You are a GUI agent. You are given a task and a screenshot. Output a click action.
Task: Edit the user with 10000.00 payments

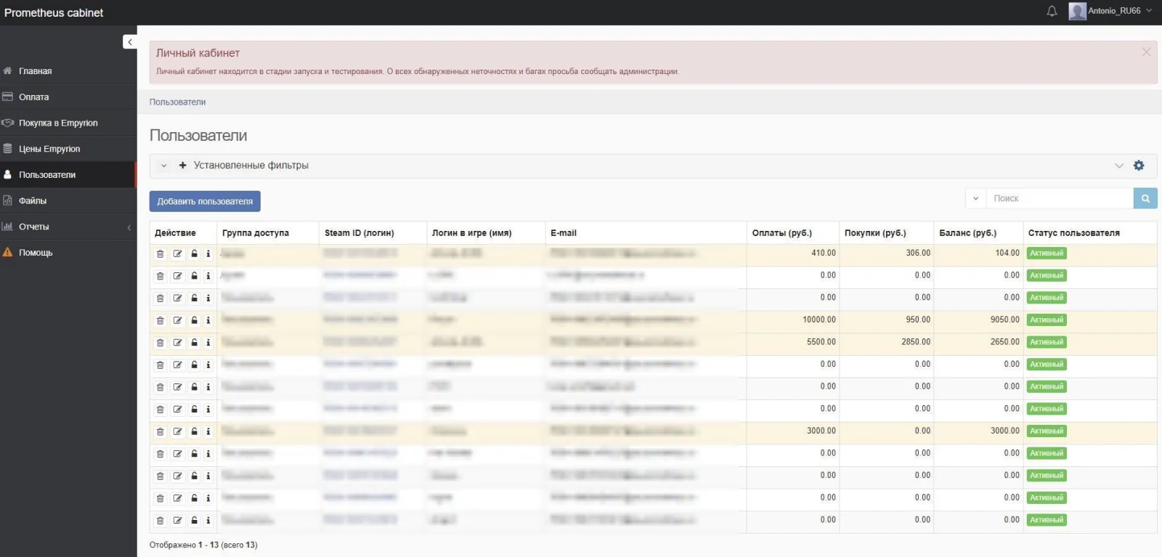tap(177, 320)
